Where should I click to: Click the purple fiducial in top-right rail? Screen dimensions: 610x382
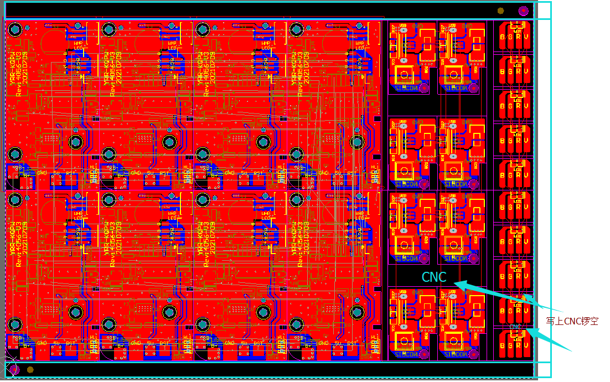tap(523, 11)
